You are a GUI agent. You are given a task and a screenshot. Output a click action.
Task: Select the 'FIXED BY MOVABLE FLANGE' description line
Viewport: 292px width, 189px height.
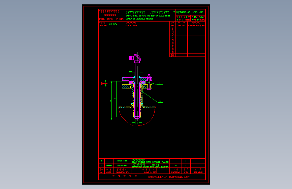coord(140,19)
